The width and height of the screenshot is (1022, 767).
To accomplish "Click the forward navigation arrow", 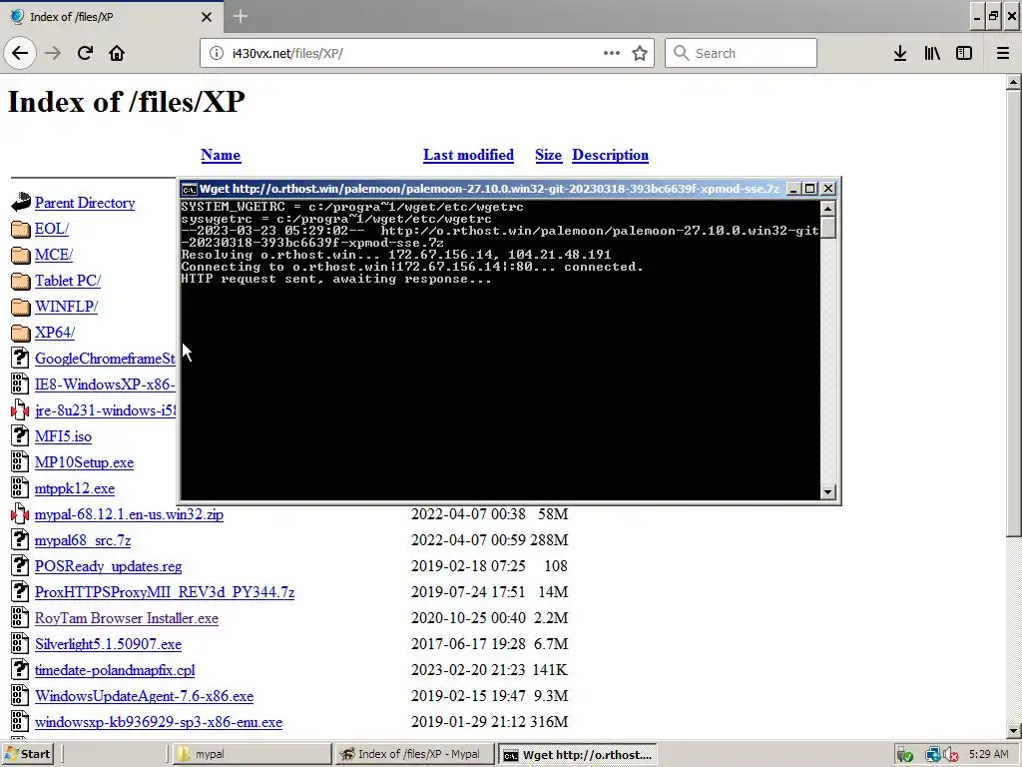I will click(x=54, y=53).
